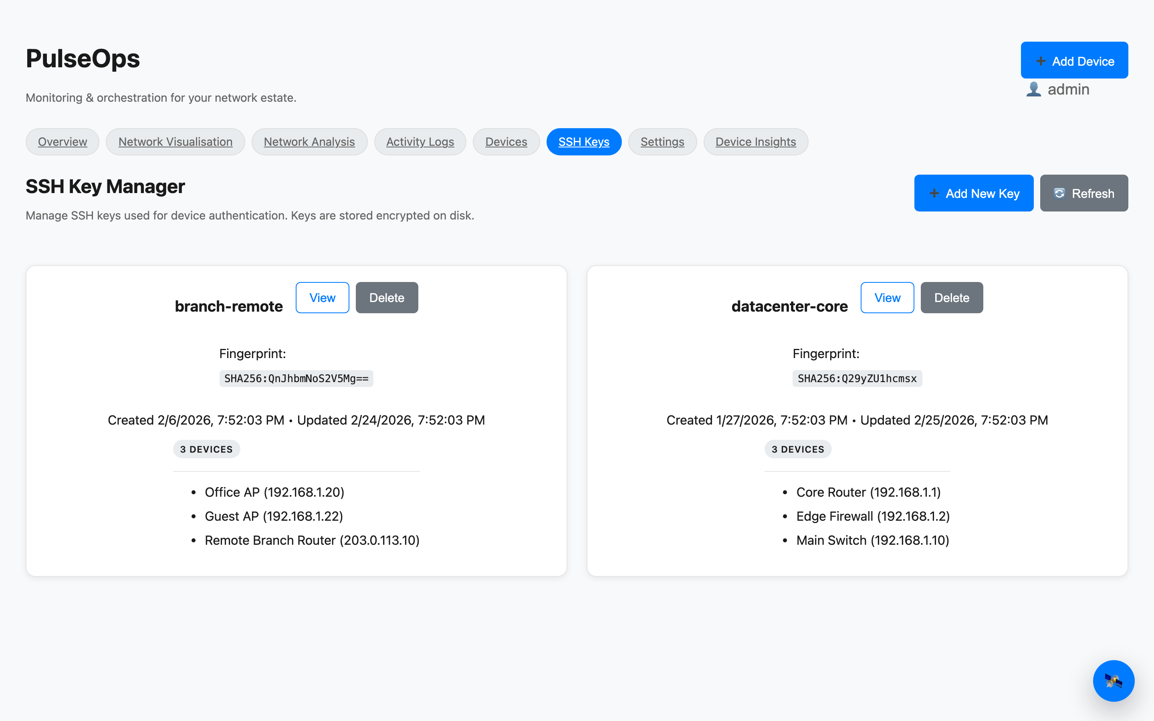Click the Remote Branch Router list entry
This screenshot has height=721, width=1154.
click(x=312, y=540)
